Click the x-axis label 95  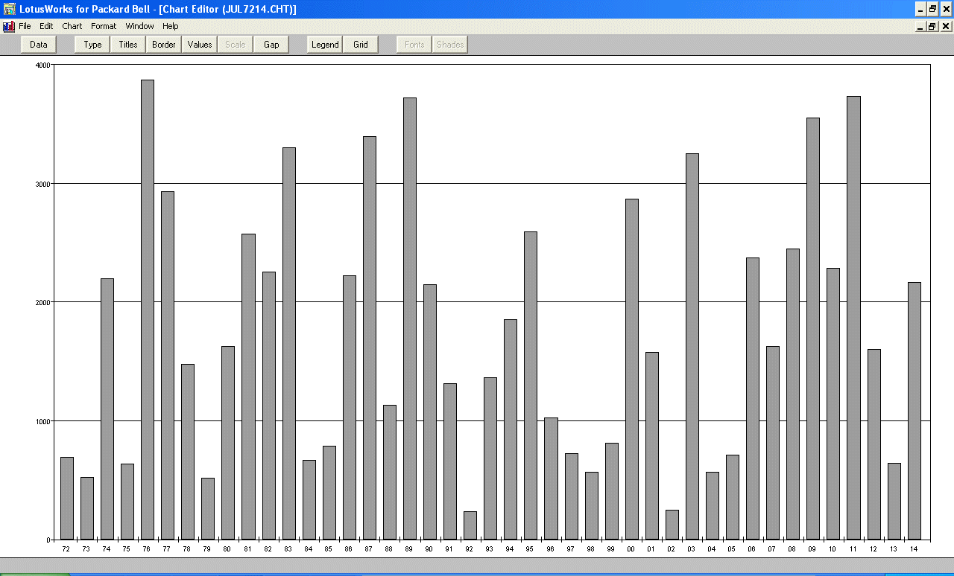tap(530, 549)
